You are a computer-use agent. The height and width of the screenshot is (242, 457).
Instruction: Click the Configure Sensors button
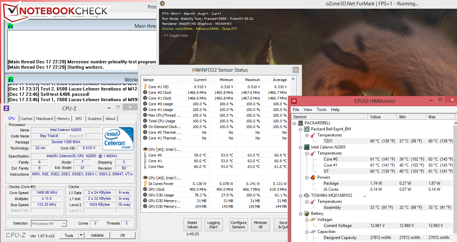point(239,225)
